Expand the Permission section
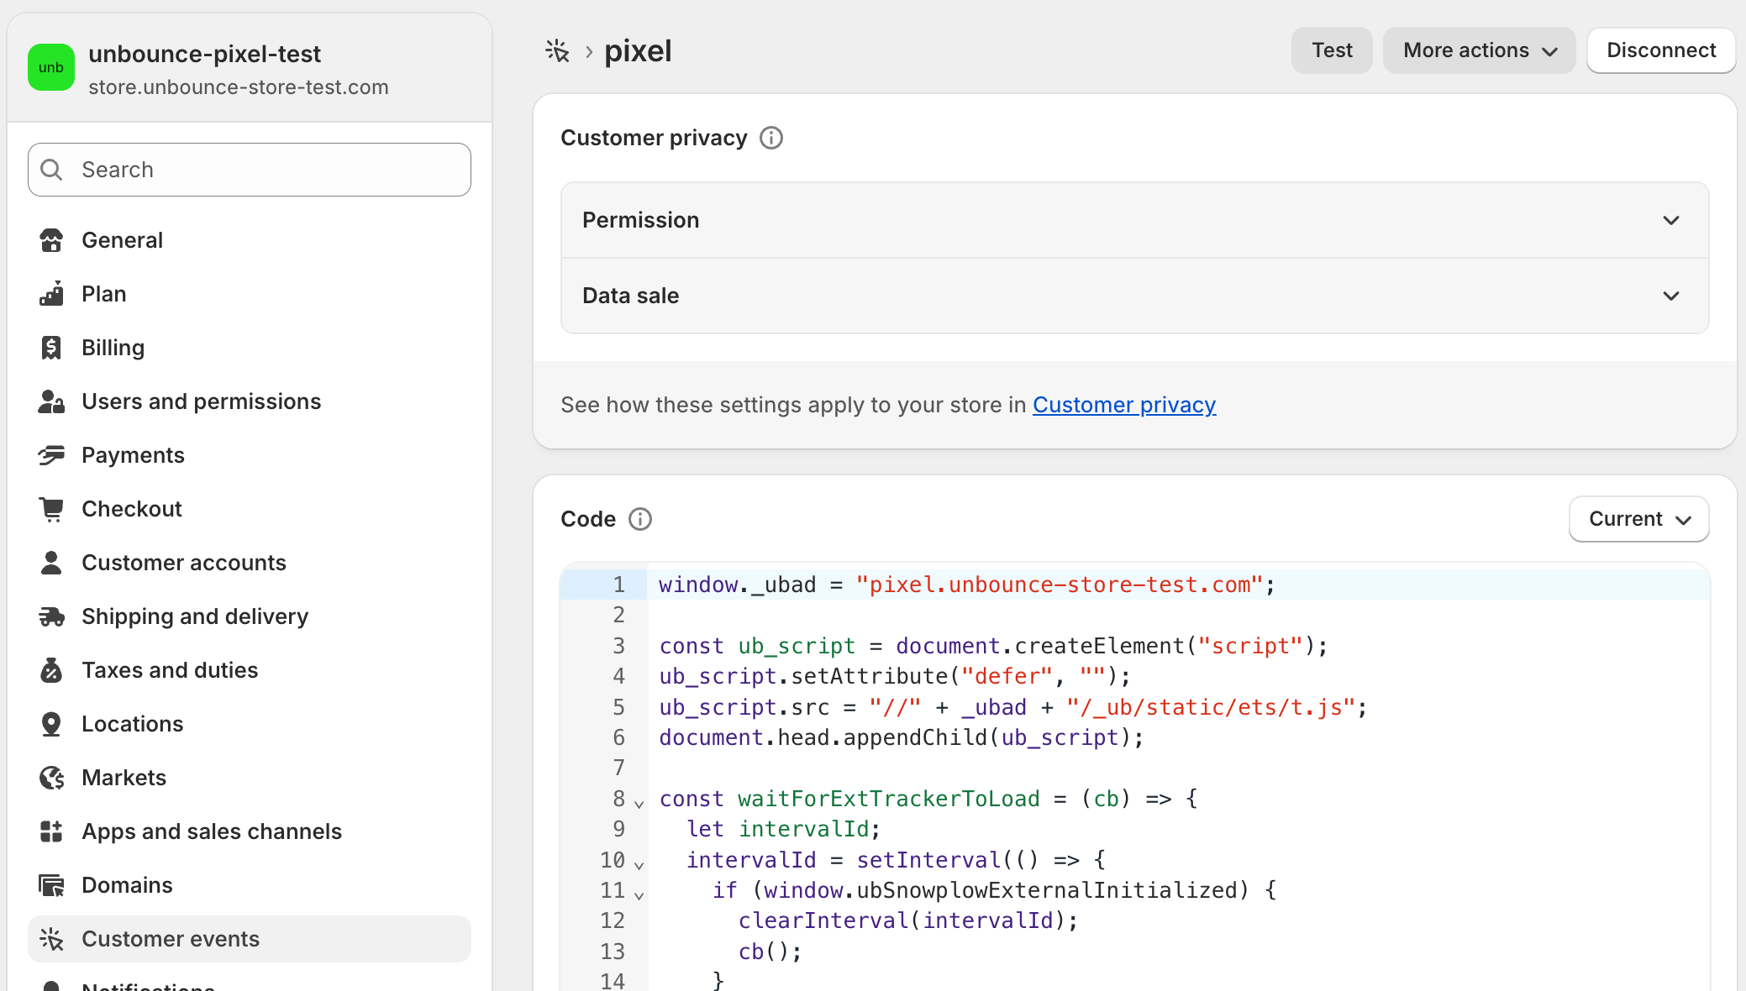 point(1135,220)
